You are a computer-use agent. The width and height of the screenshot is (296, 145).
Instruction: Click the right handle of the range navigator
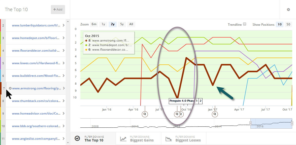292,123
